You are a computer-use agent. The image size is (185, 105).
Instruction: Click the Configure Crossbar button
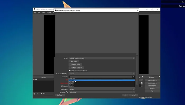coord(76,68)
